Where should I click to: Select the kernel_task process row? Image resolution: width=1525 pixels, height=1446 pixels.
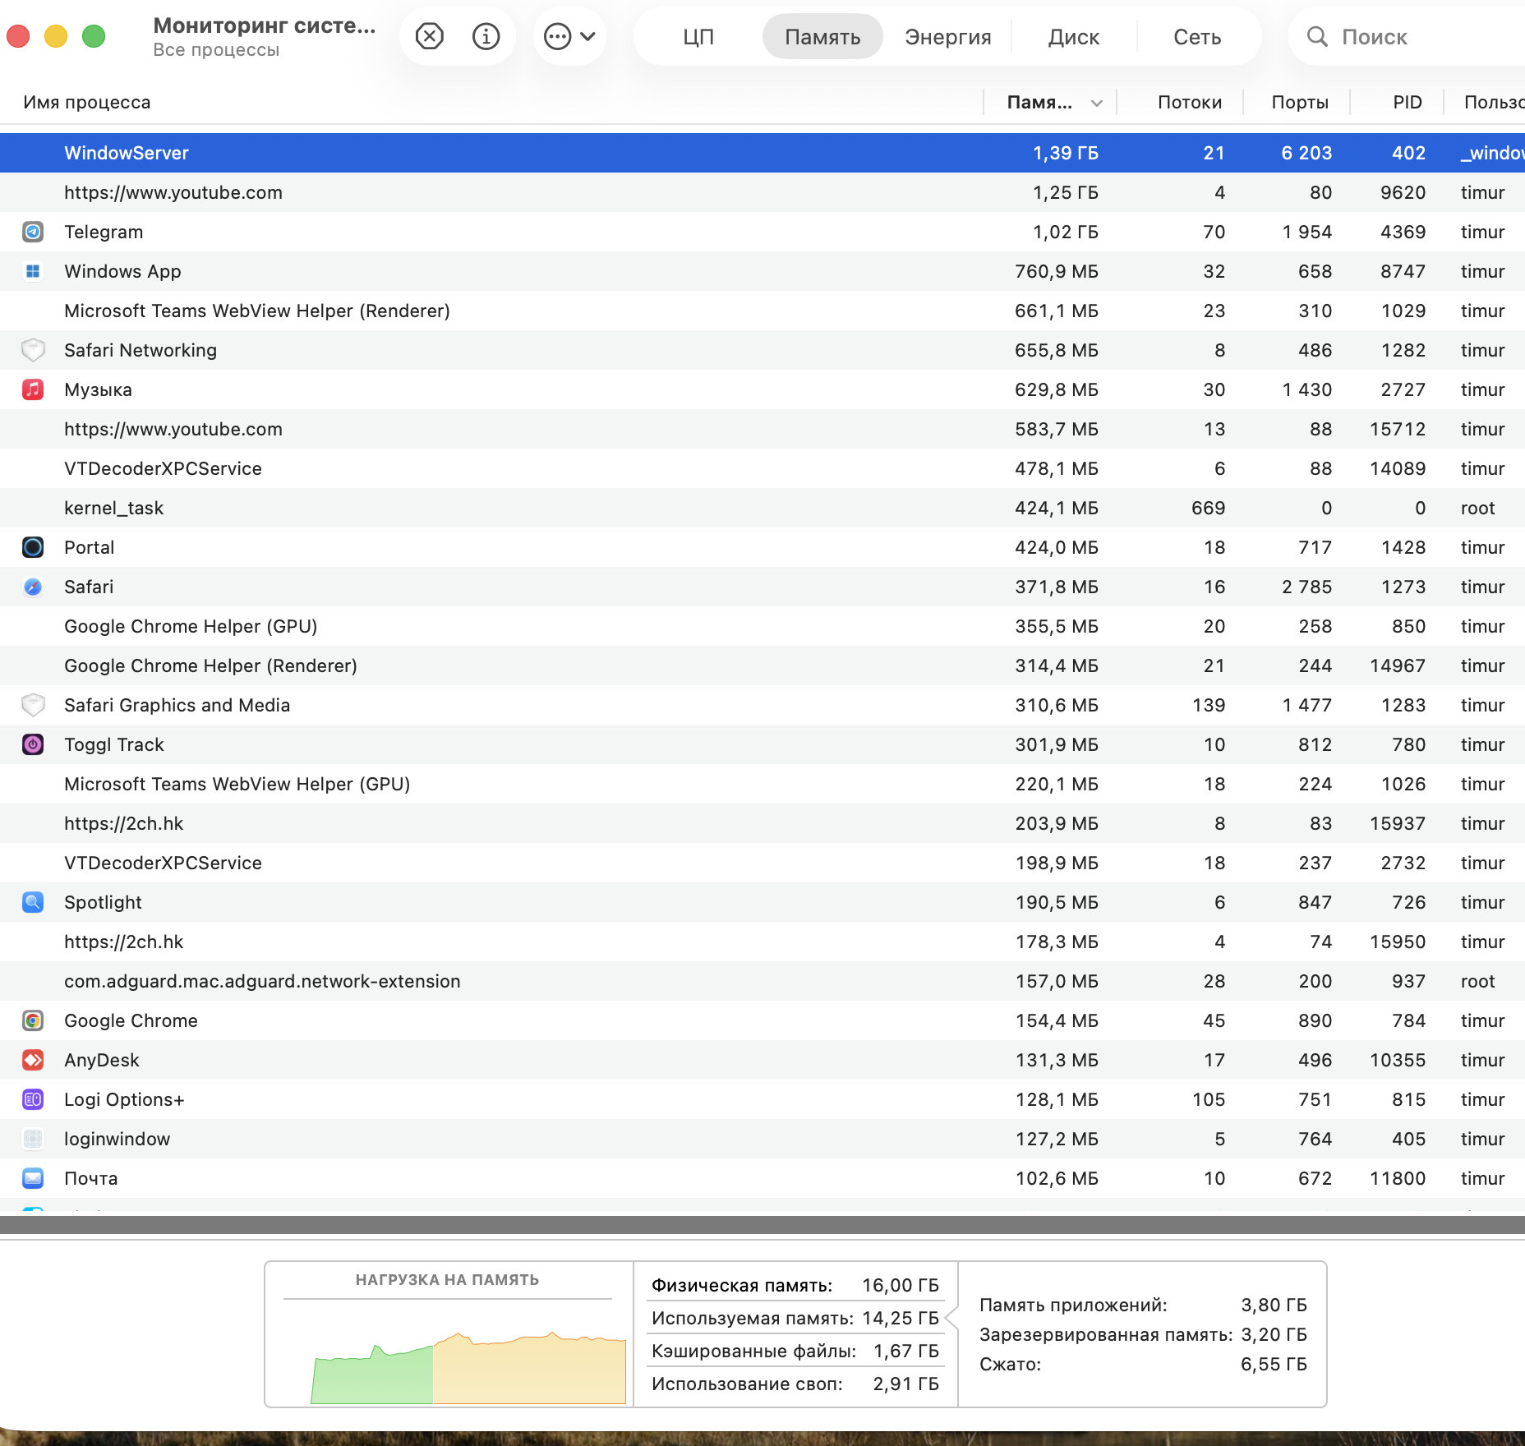(x=762, y=508)
